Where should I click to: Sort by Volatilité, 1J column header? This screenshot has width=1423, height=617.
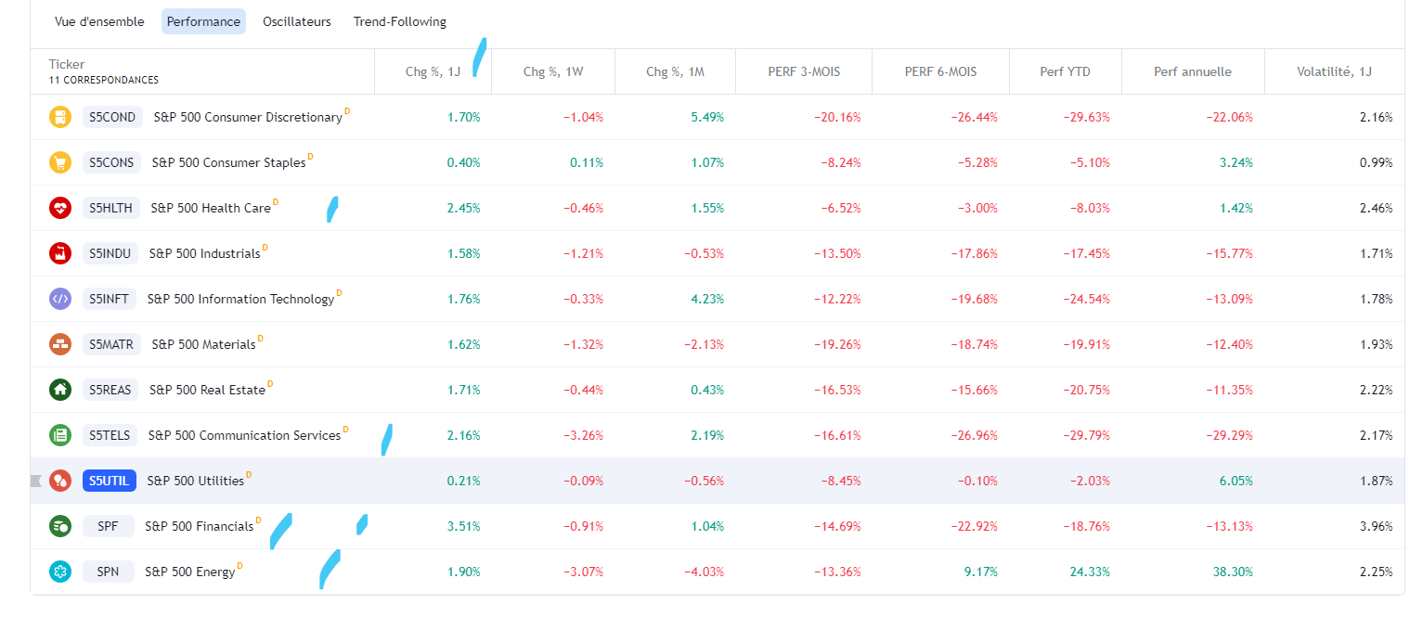click(1334, 71)
